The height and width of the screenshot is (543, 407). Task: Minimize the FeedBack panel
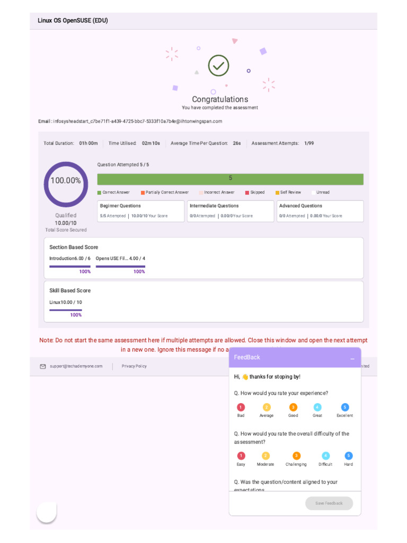[352, 359]
